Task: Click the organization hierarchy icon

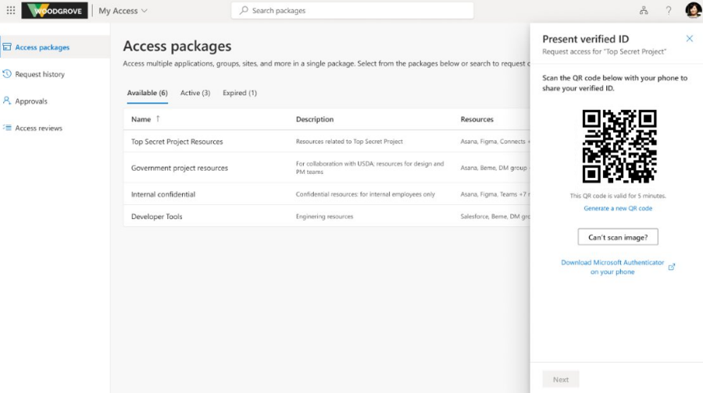Action: [644, 11]
